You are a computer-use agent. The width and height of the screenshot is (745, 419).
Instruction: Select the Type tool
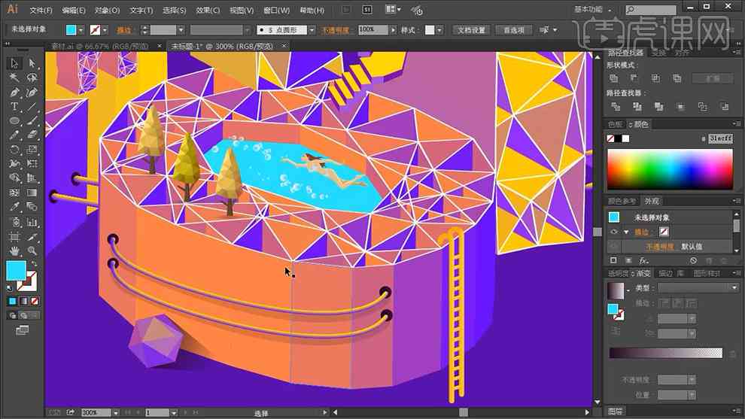click(x=14, y=106)
